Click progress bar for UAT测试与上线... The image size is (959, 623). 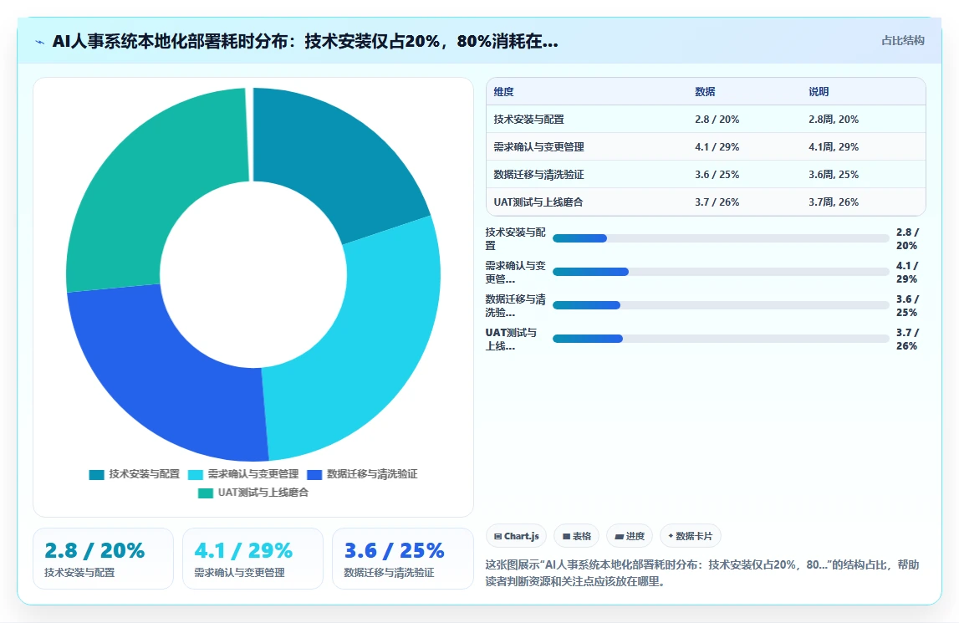coord(721,339)
